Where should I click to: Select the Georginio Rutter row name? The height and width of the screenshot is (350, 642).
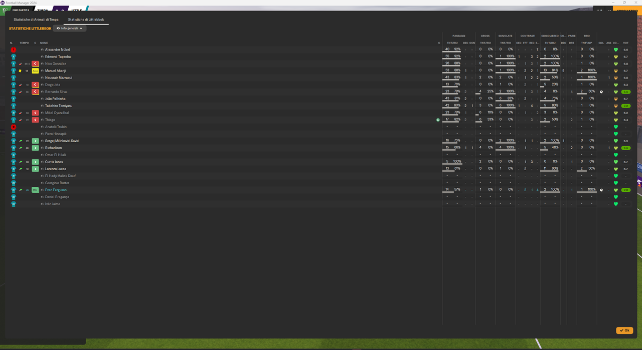click(x=57, y=183)
